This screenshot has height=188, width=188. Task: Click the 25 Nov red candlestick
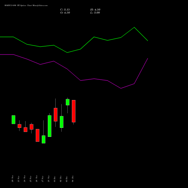click(32, 127)
